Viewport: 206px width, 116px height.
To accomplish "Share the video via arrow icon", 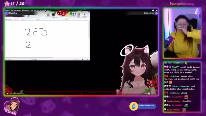I will click(156, 10).
